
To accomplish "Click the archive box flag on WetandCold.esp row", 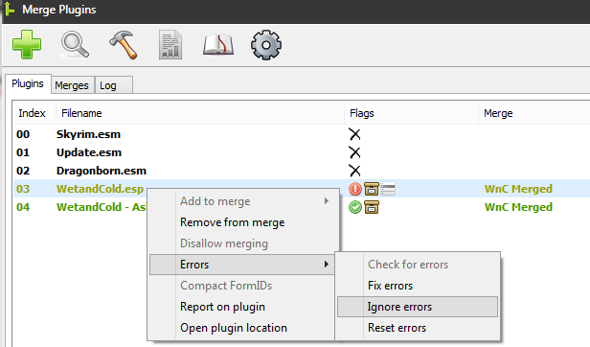I will point(372,189).
